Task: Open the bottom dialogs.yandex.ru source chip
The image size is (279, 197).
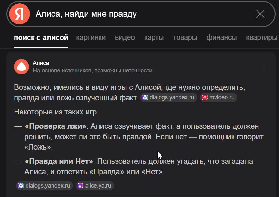Action: click(45, 186)
